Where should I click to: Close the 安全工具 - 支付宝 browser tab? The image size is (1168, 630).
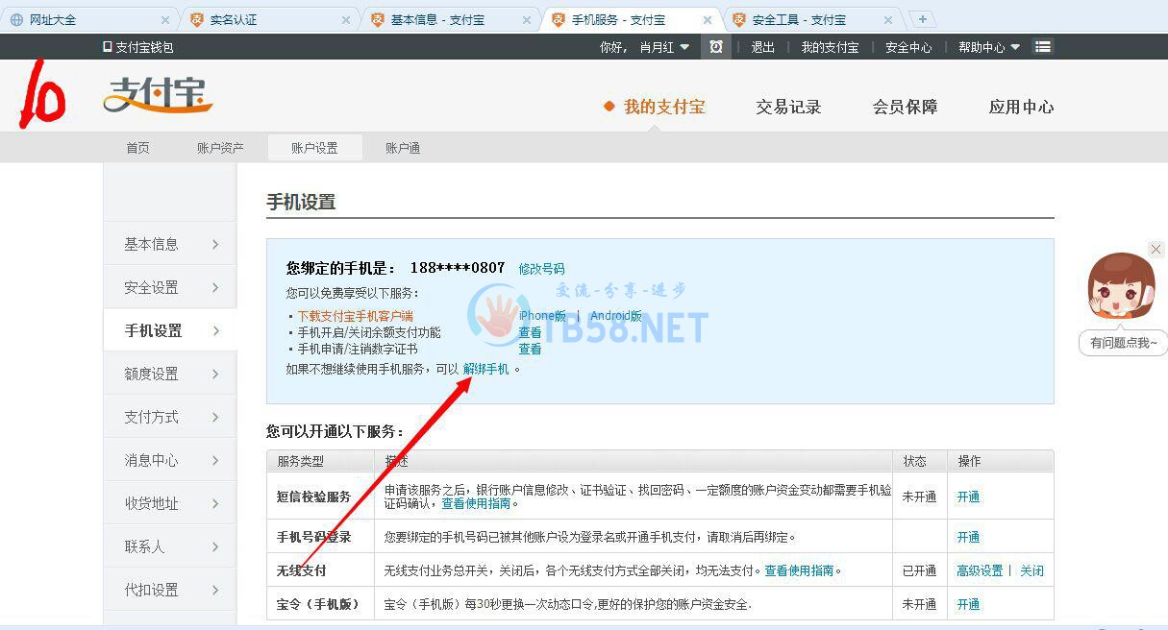point(888,19)
